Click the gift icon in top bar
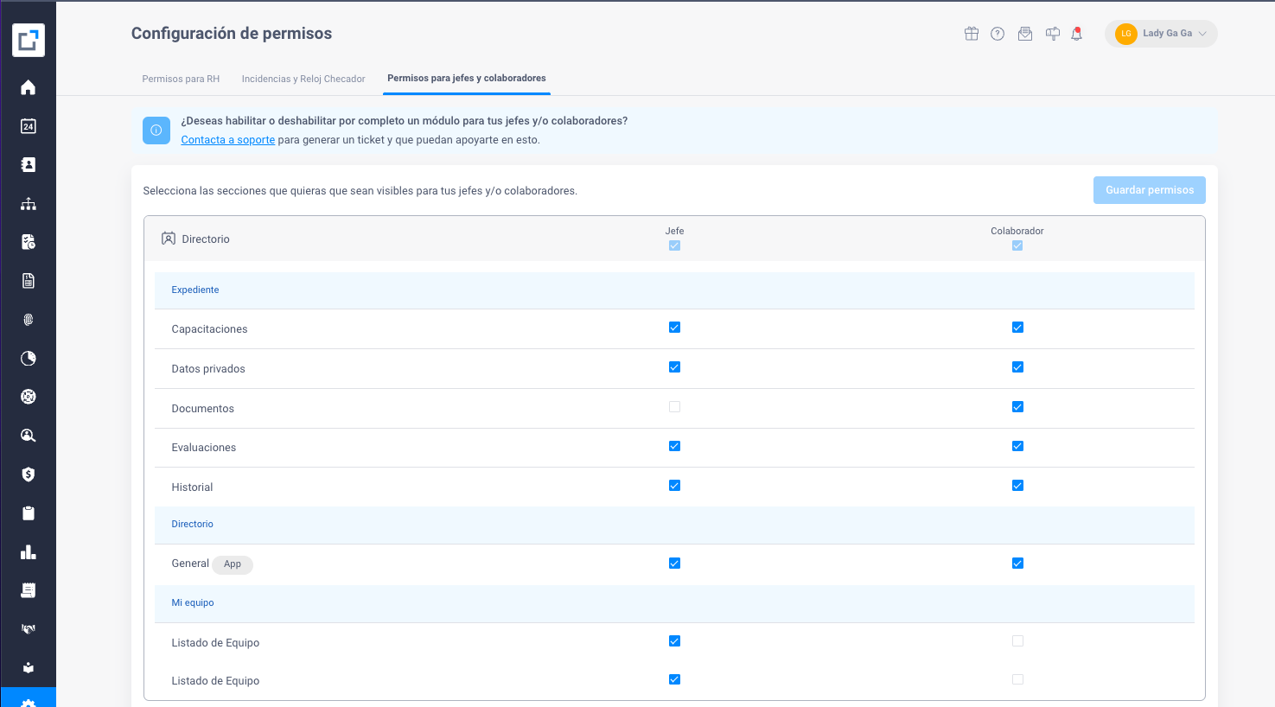The image size is (1275, 707). [972, 34]
